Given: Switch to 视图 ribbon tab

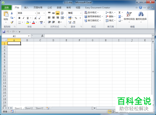Looking at the screenshot, I should pos(78,7).
